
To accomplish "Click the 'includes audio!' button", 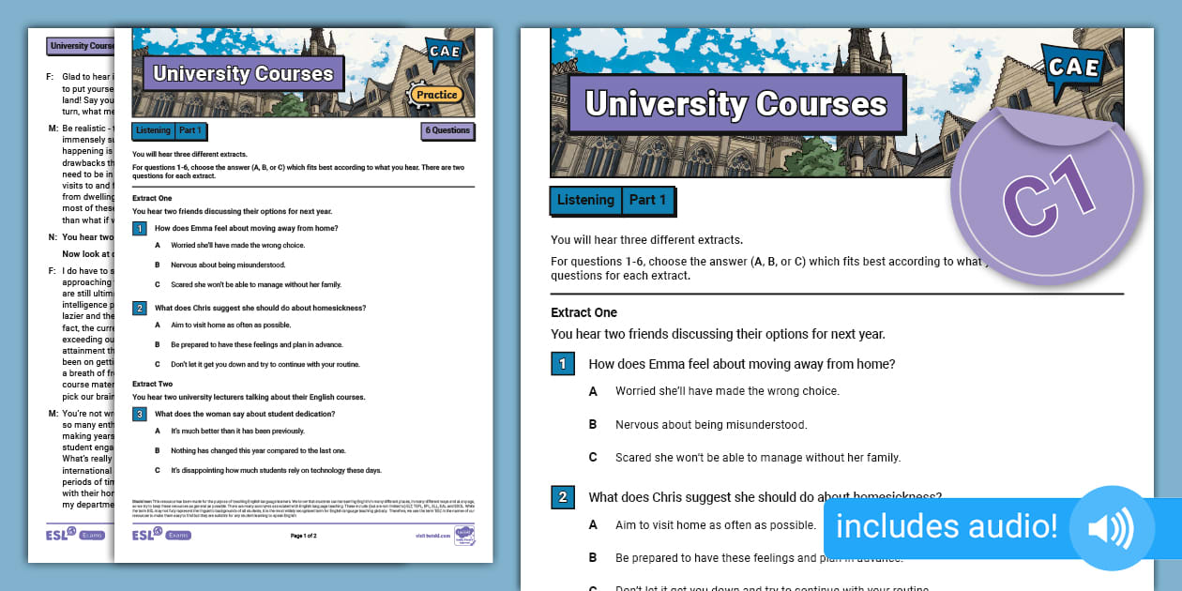I will click(947, 527).
